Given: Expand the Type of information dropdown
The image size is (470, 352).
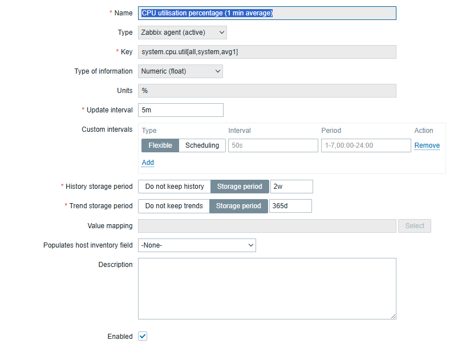Looking at the screenshot, I should 180,71.
